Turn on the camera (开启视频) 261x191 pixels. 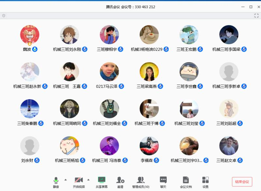click(79, 180)
